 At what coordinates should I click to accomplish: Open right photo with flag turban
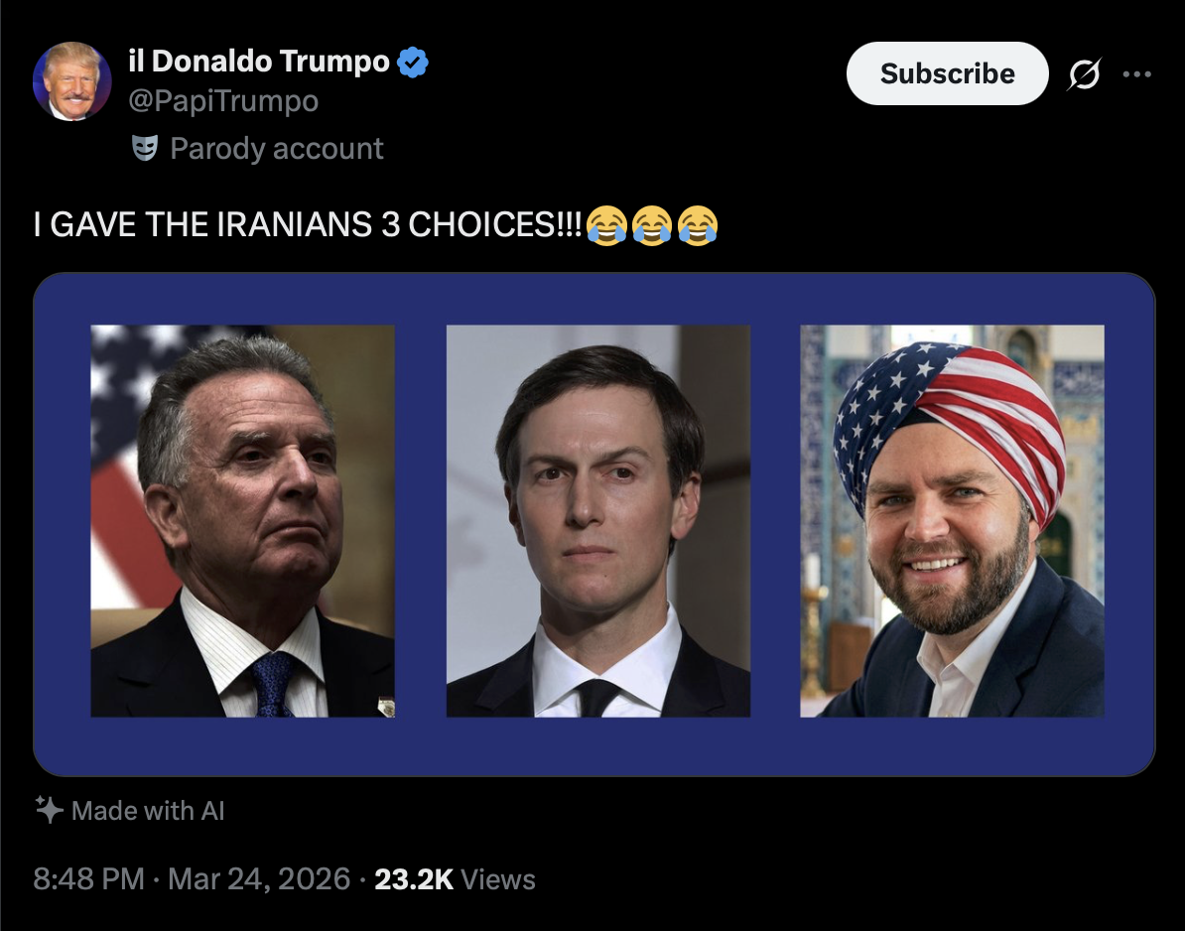(952, 521)
